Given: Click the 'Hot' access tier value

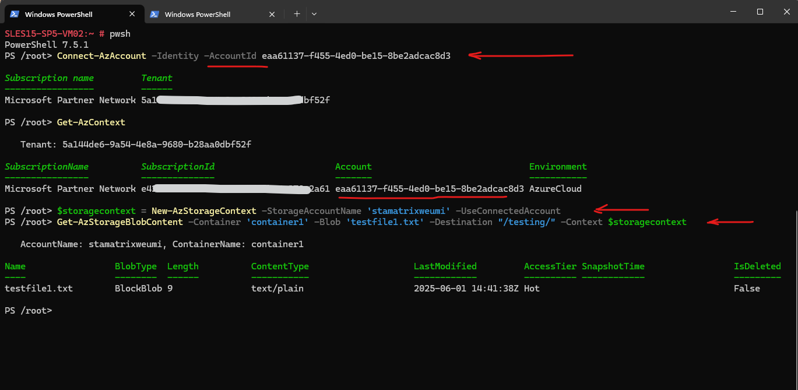Looking at the screenshot, I should [532, 289].
